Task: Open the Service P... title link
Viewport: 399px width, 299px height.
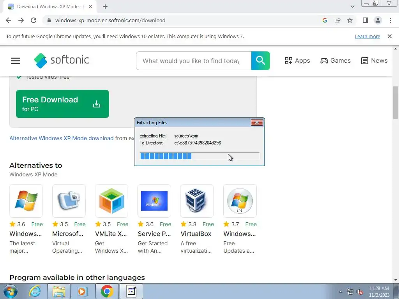Action: (x=154, y=234)
